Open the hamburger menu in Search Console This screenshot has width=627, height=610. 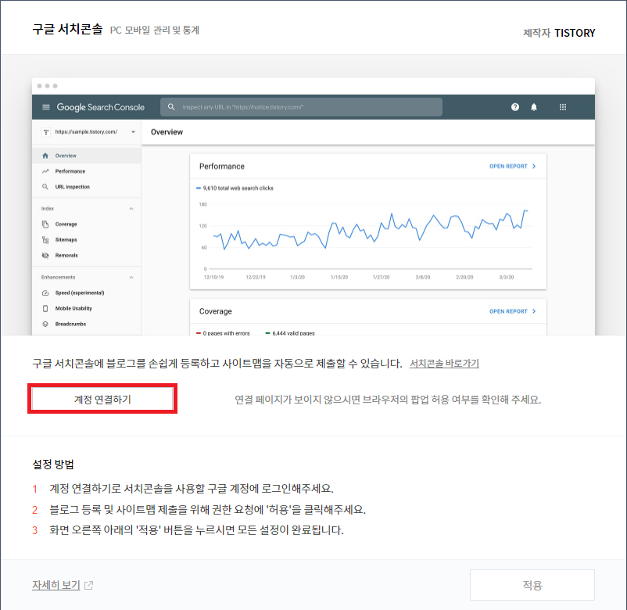pos(46,107)
